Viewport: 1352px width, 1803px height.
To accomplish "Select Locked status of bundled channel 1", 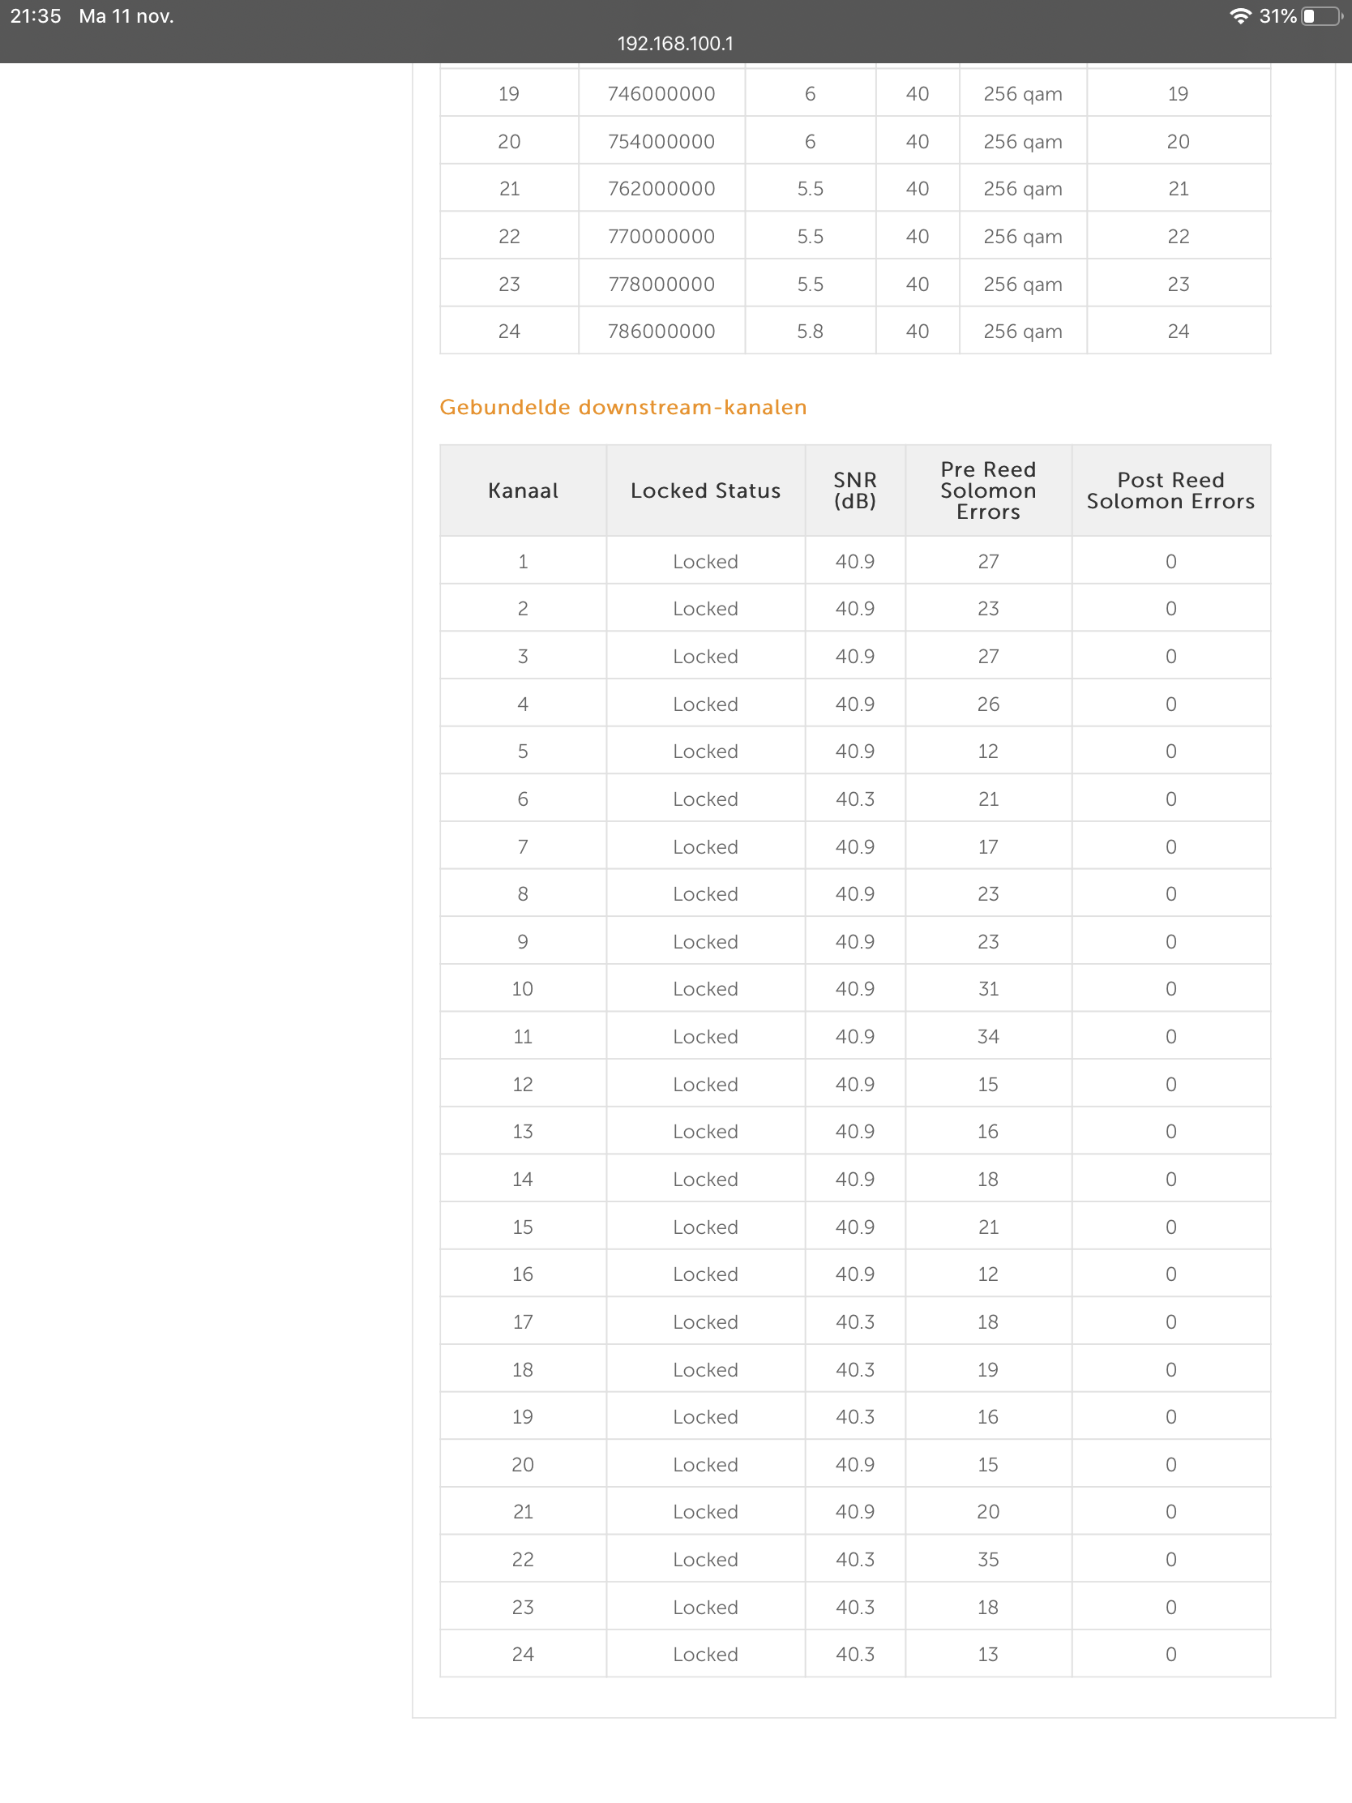I will pos(705,562).
